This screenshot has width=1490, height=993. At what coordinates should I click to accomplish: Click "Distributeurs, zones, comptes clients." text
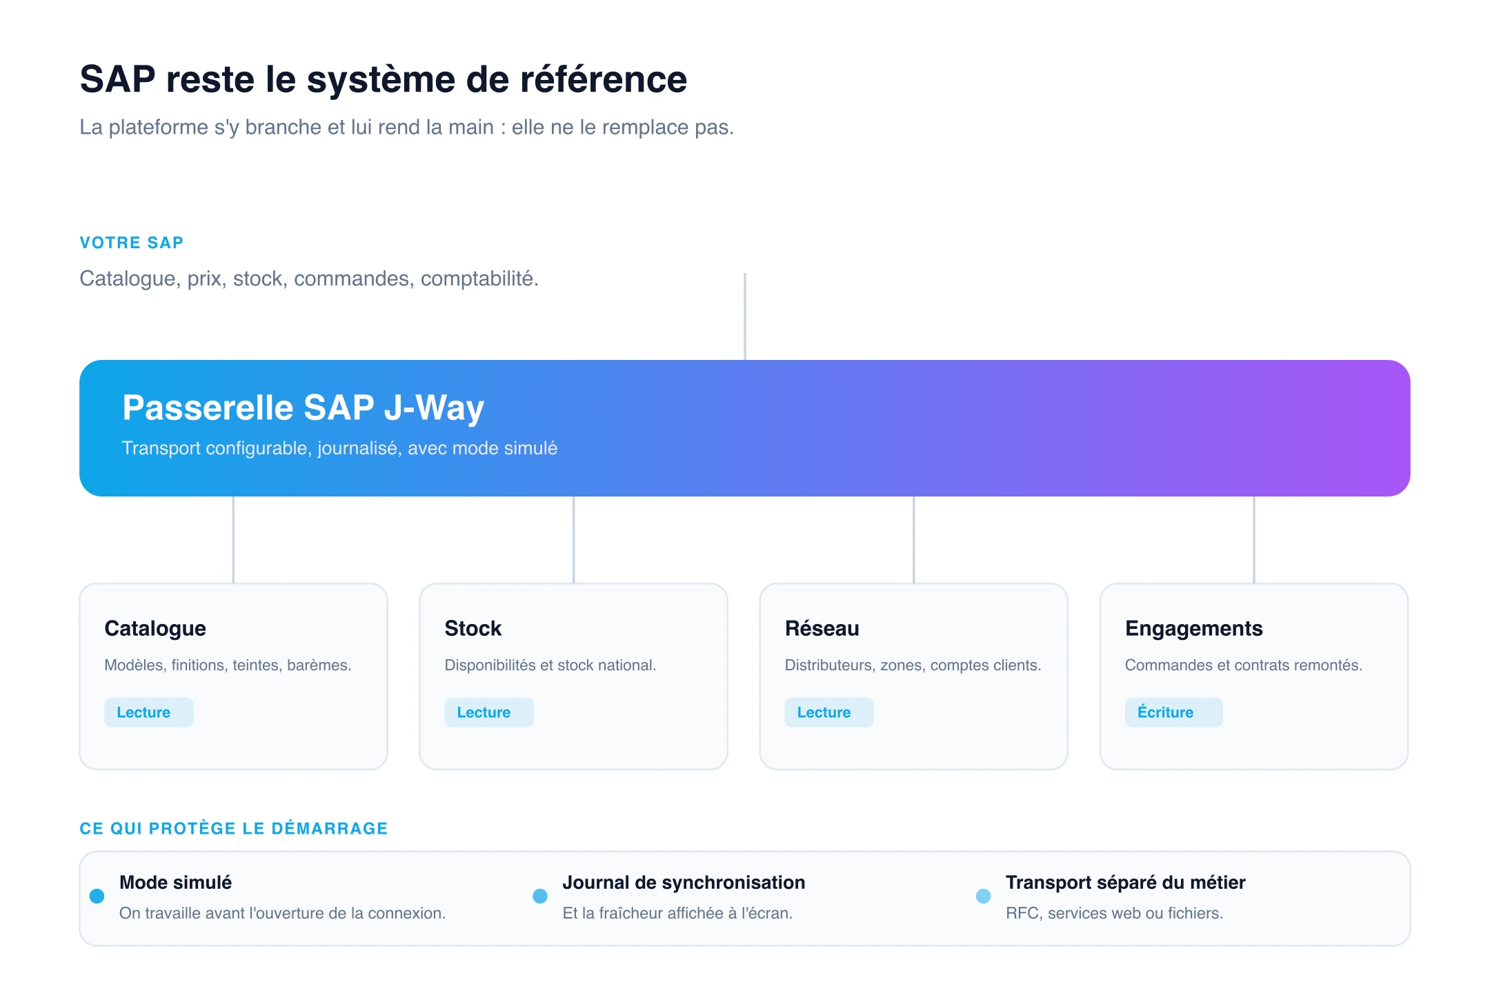pyautogui.click(x=913, y=665)
